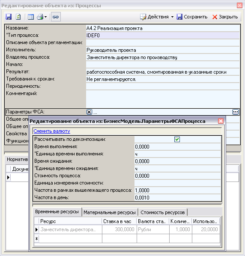Click the Сменить валюту link
The width and height of the screenshot is (245, 256).
click(52, 131)
